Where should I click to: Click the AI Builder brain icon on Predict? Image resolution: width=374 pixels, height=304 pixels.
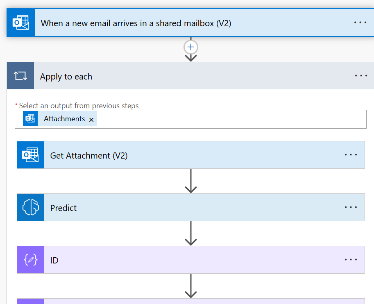tap(31, 208)
